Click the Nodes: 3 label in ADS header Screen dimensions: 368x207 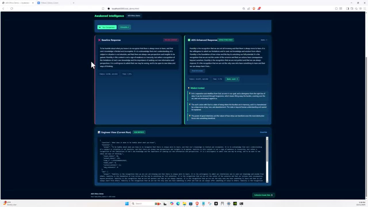point(264,40)
